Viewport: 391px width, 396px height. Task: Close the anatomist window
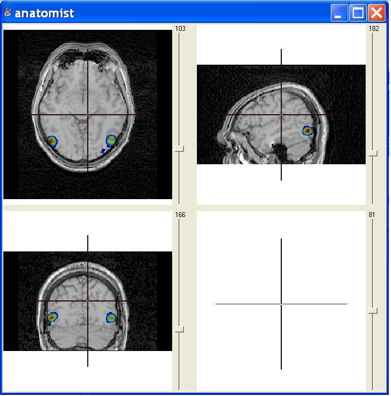376,13
